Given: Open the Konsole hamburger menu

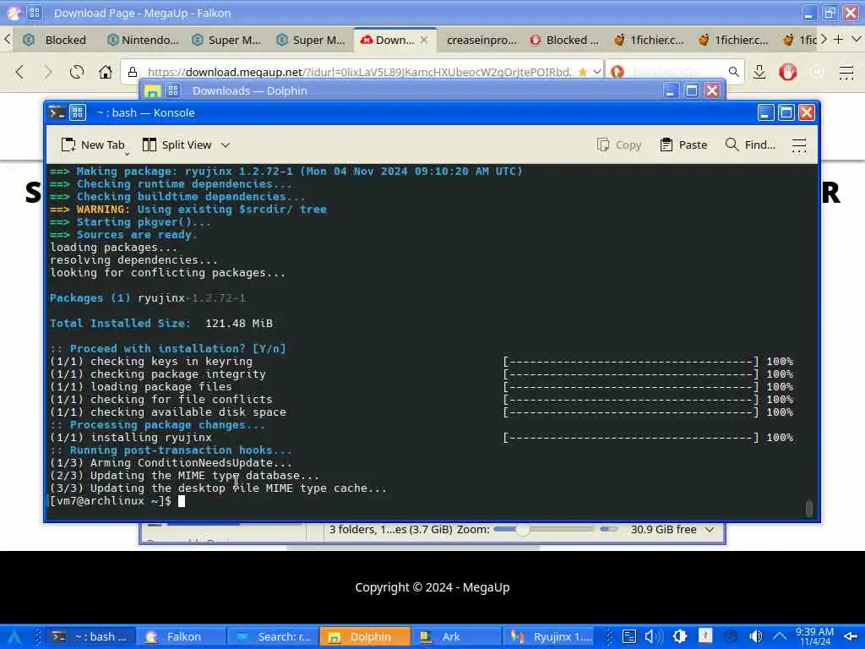Looking at the screenshot, I should click(x=799, y=145).
